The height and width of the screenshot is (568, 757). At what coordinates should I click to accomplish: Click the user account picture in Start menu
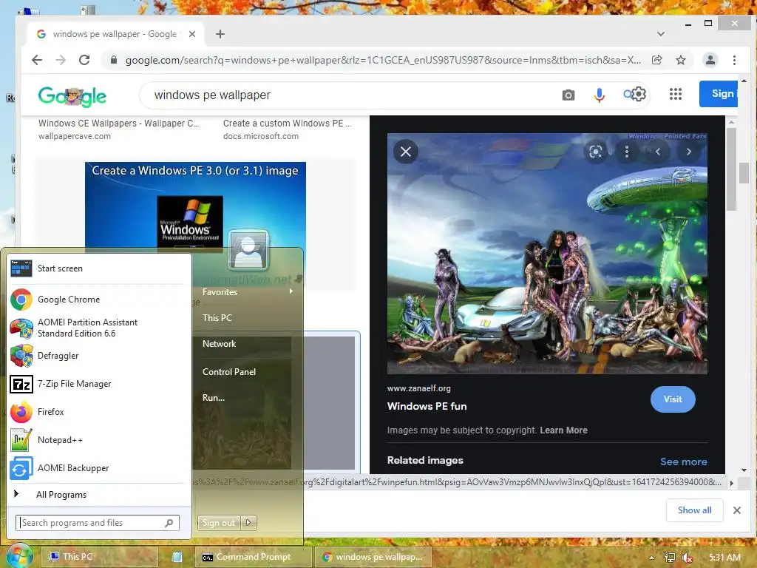click(x=248, y=250)
